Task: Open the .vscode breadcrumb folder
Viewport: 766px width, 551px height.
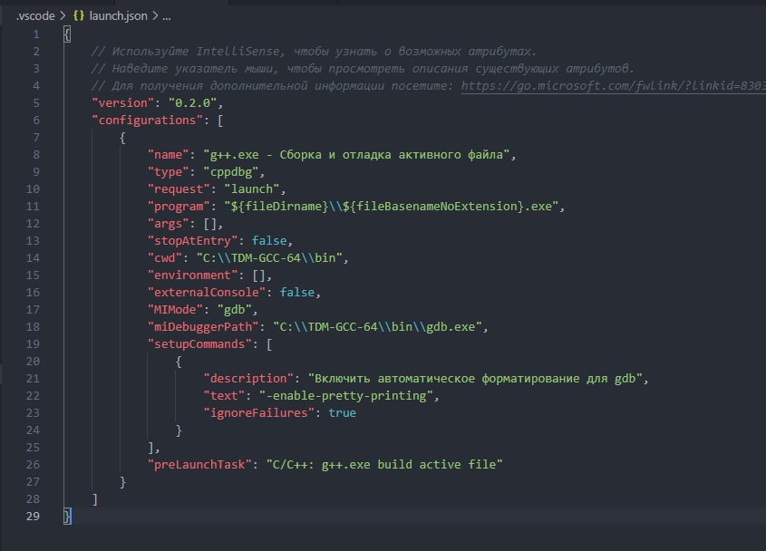Action: [35, 15]
